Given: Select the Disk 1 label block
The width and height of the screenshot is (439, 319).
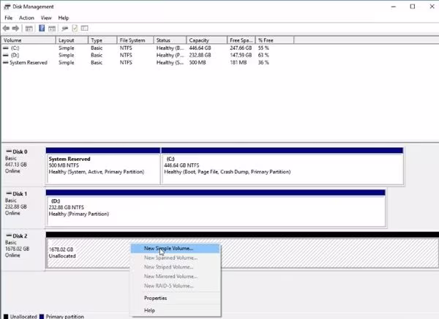Looking at the screenshot, I should [x=23, y=208].
